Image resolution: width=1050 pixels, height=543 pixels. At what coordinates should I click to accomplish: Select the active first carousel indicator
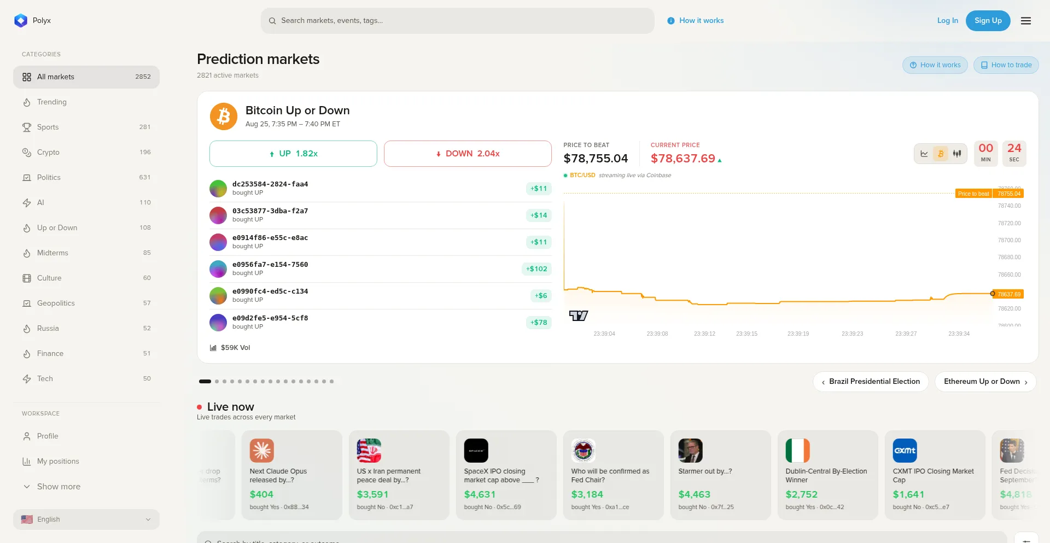pyautogui.click(x=205, y=382)
